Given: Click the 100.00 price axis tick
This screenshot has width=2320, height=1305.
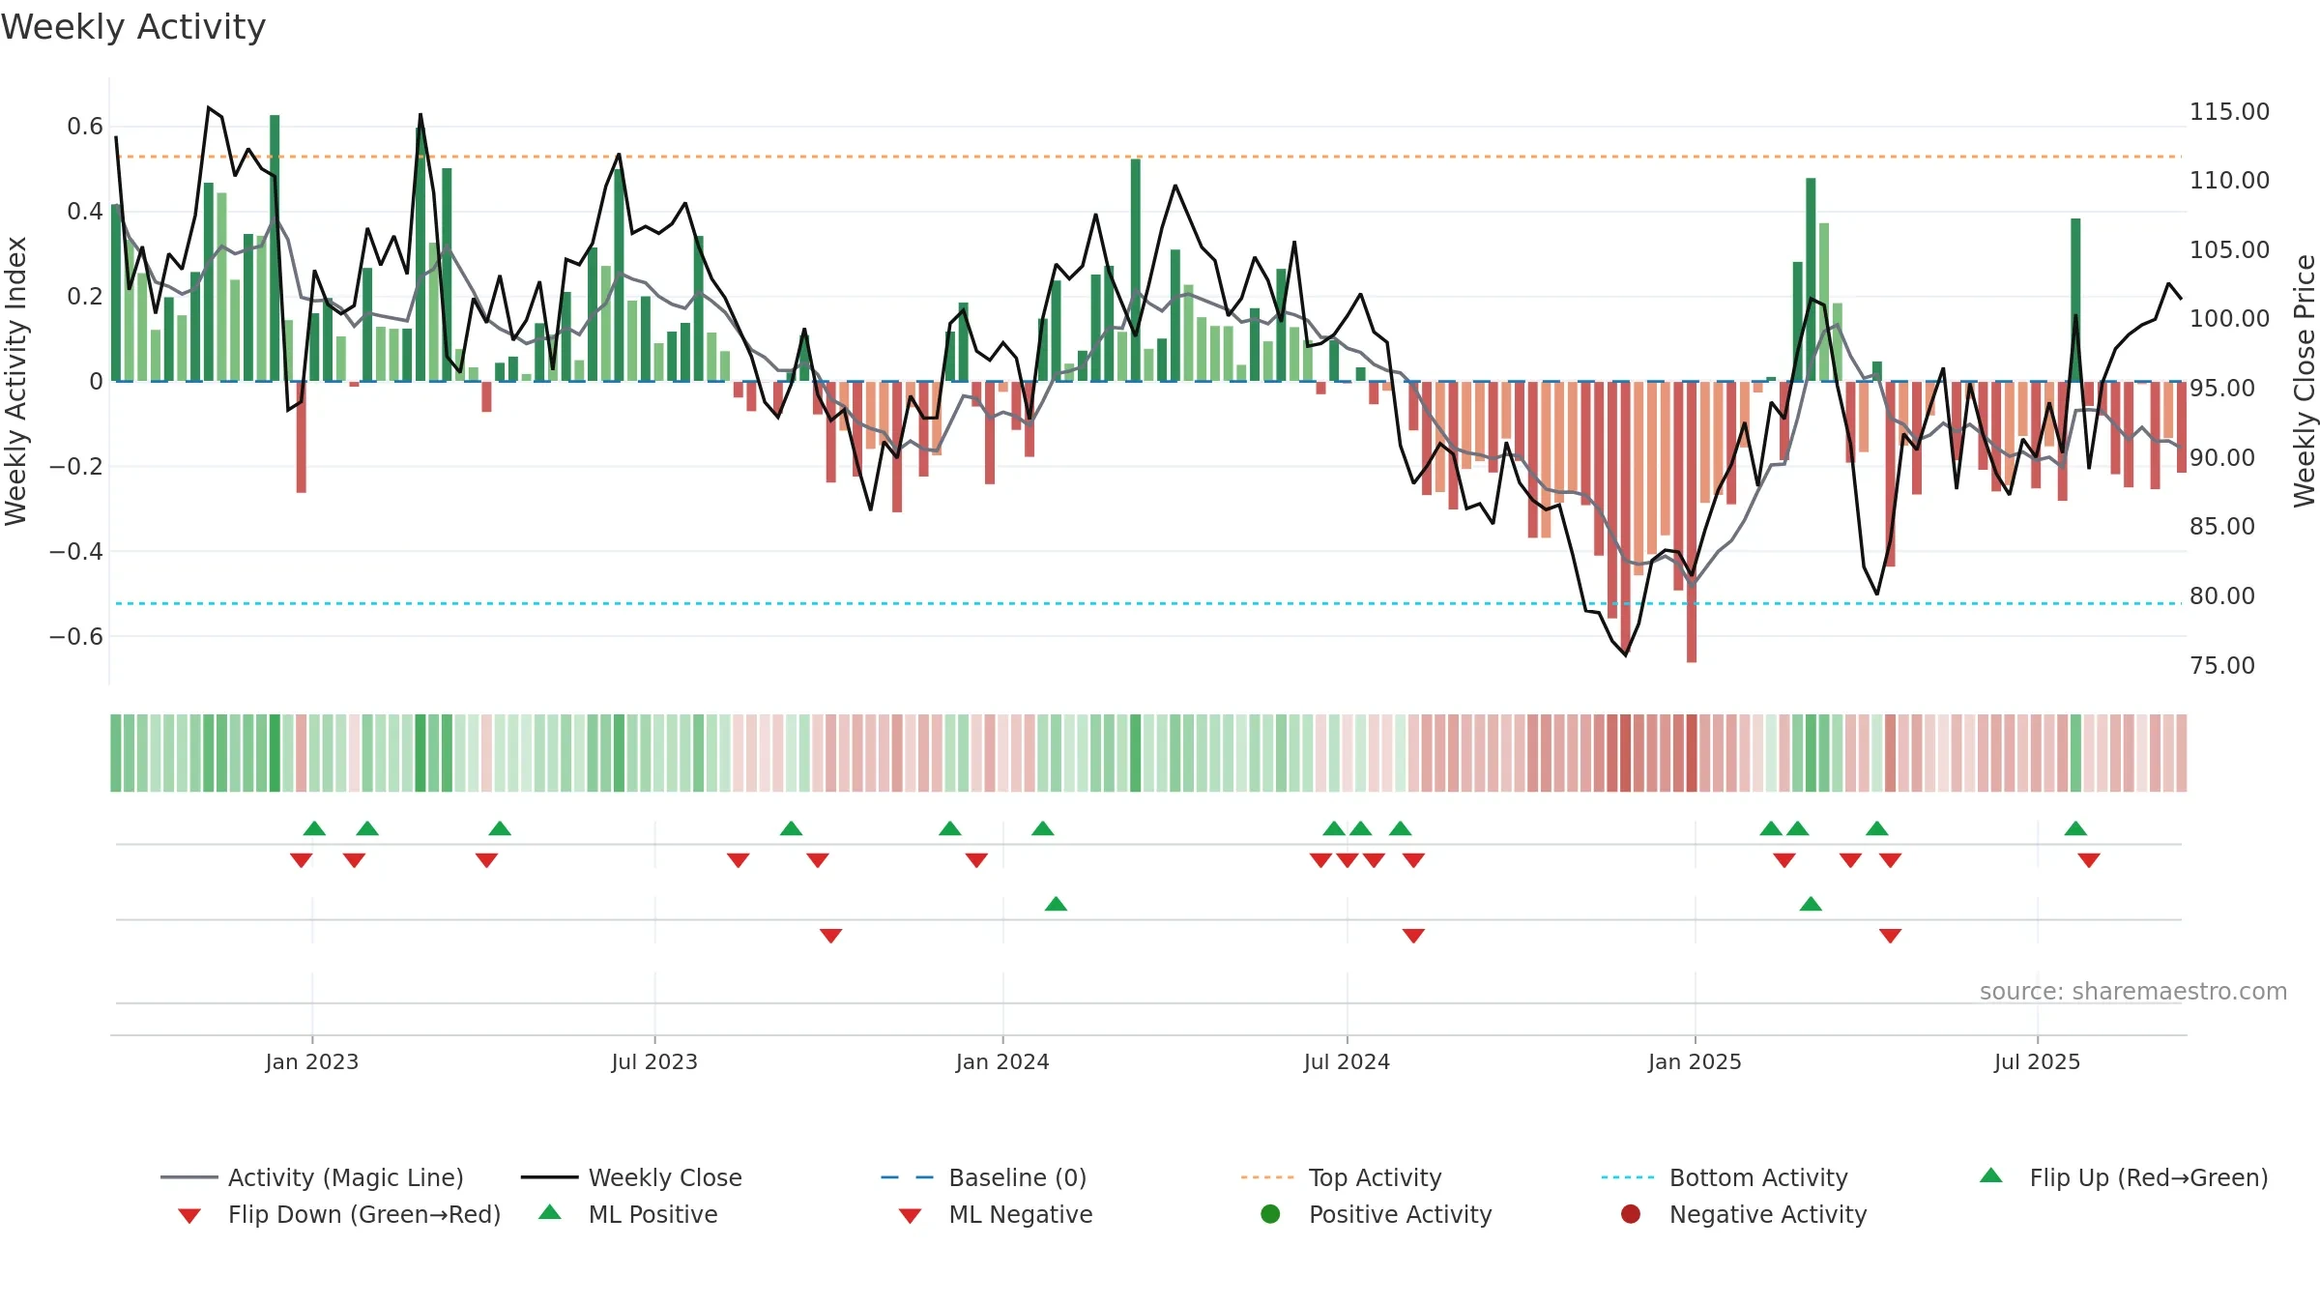Looking at the screenshot, I should 2229,319.
